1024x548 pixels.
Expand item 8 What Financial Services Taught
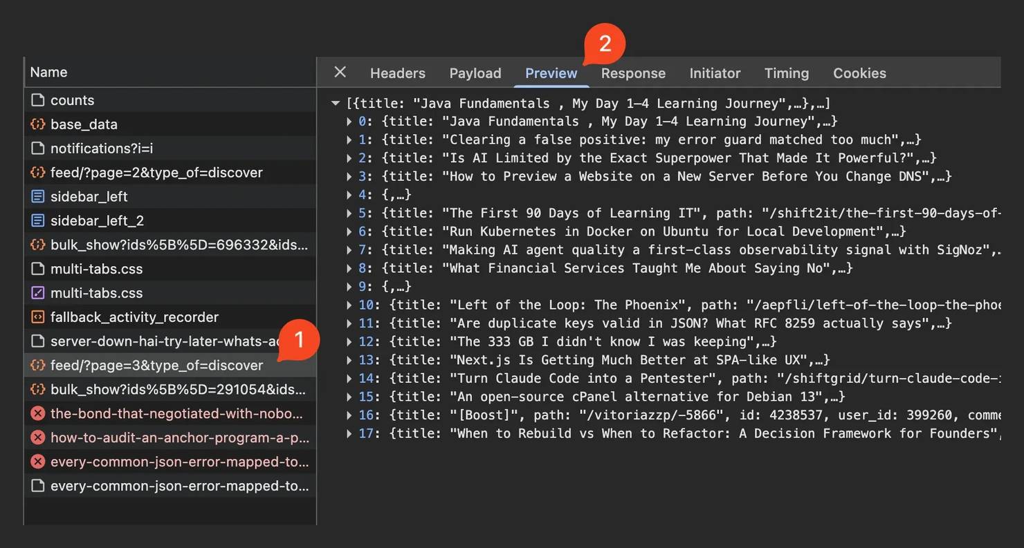349,268
